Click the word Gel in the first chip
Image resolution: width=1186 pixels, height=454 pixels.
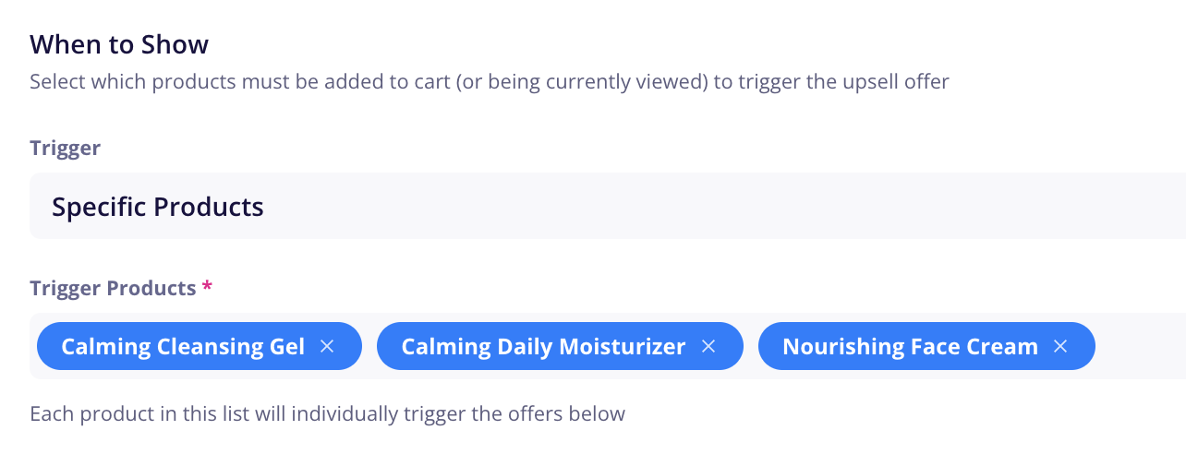click(x=285, y=347)
